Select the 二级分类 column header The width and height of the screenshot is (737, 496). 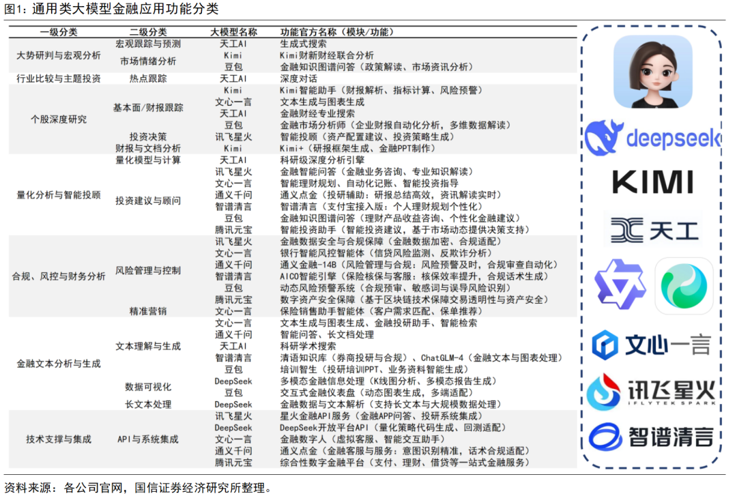pyautogui.click(x=148, y=32)
